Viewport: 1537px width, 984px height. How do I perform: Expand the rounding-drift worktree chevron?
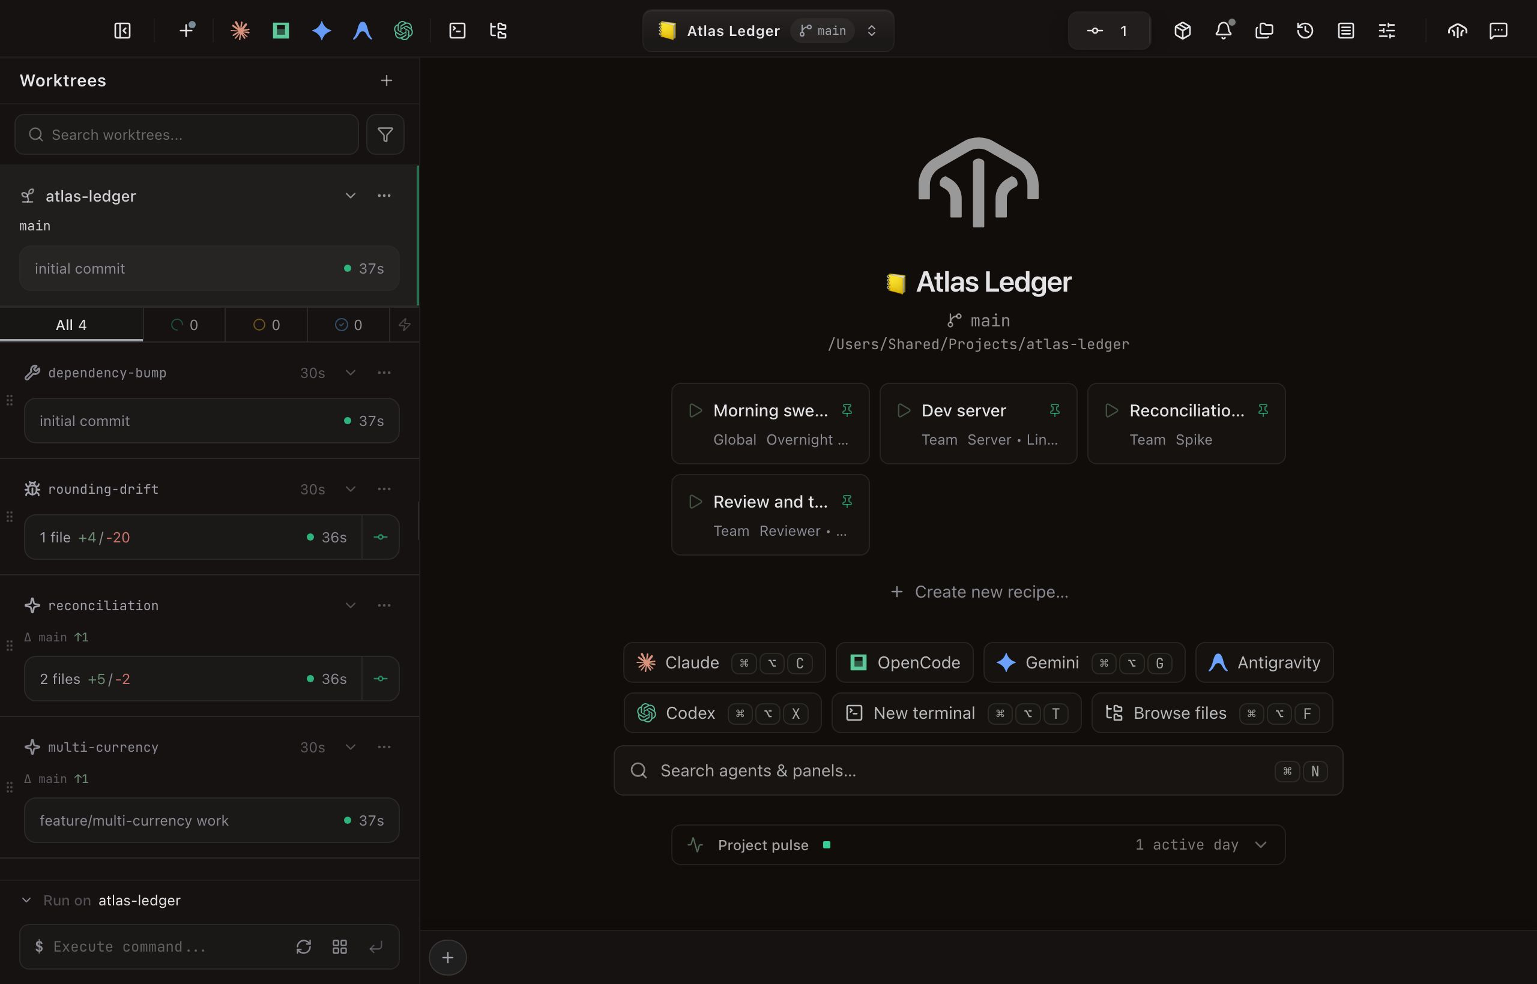[351, 489]
